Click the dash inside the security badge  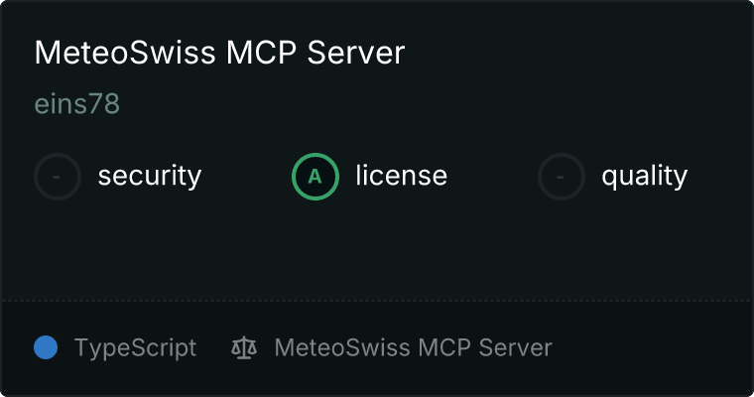click(57, 177)
